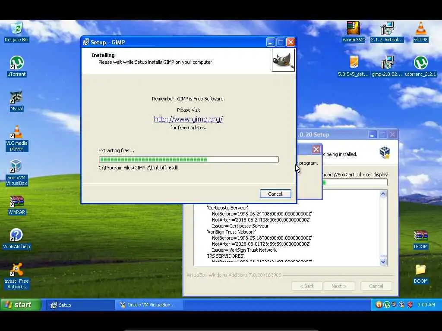Image resolution: width=442 pixels, height=331 pixels.
Task: Click the VirtualBox Setup progress bar
Action: (x=355, y=182)
